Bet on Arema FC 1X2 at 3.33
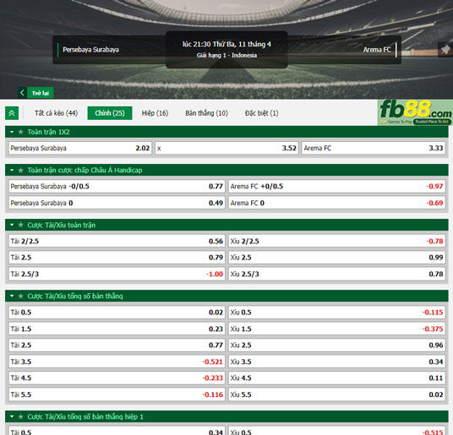The width and height of the screenshot is (453, 435). [374, 148]
